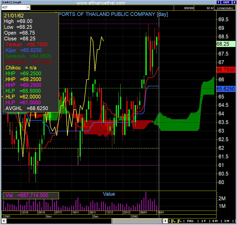Click the 13/12 date on time axis
237x225 pixels.
(x=110, y=212)
